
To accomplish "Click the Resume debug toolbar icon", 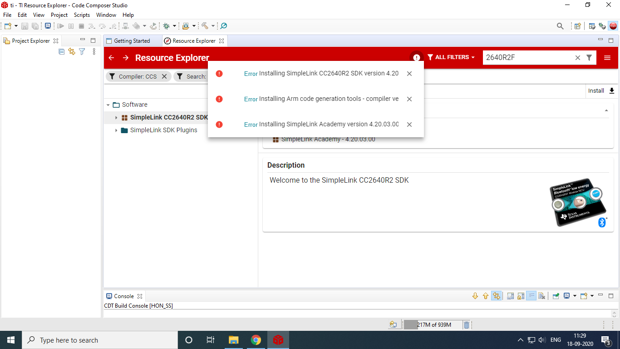I will (60, 26).
